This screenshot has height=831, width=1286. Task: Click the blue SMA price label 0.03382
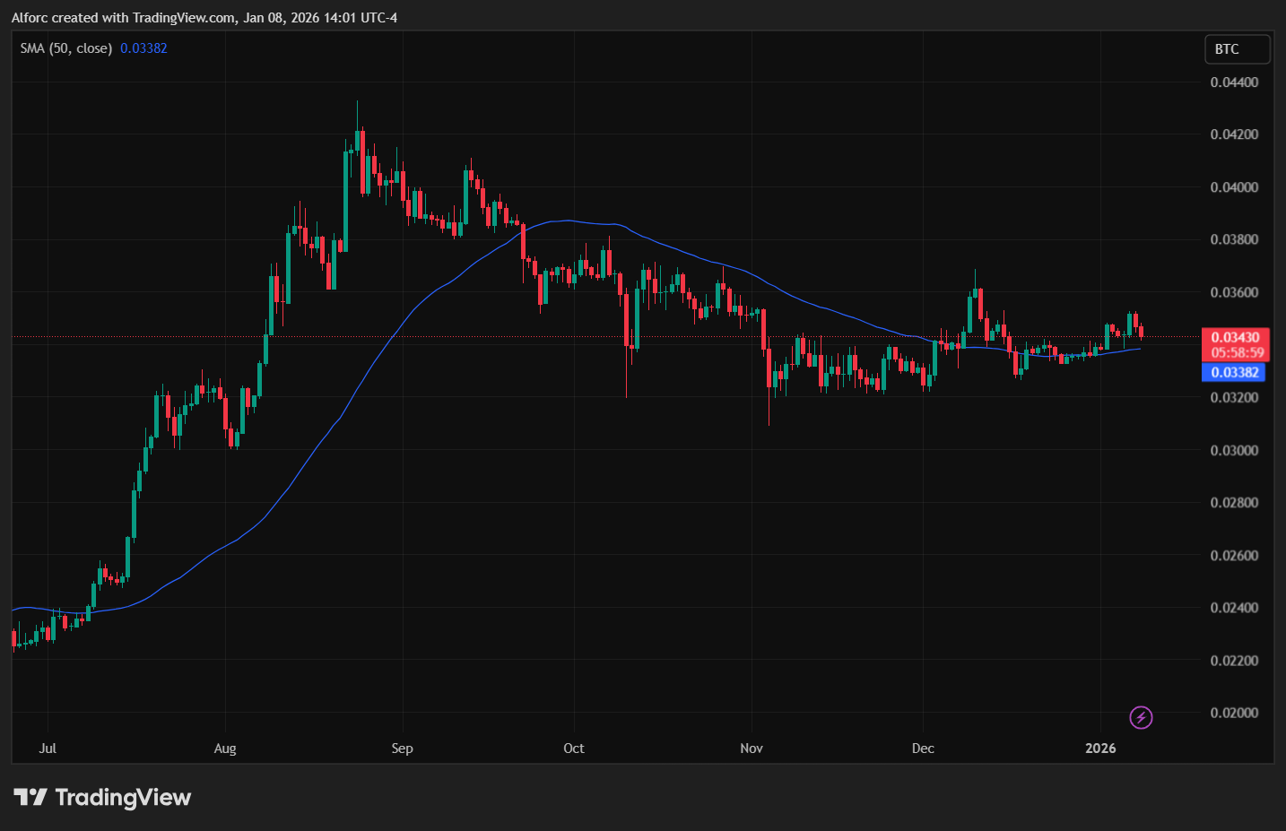(x=1233, y=372)
